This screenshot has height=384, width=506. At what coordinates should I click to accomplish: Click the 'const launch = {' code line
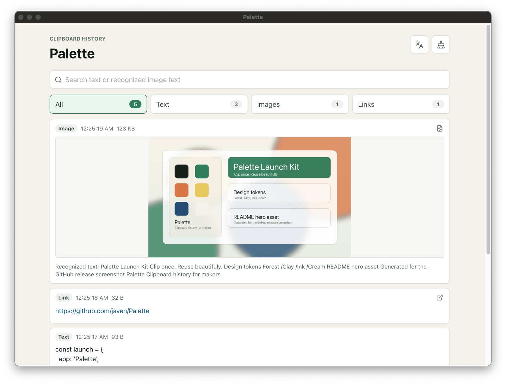(79, 350)
